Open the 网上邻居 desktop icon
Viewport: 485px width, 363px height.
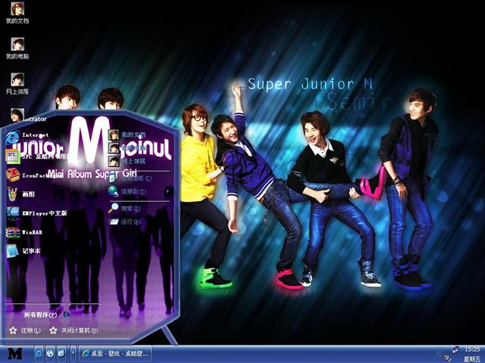coord(17,84)
